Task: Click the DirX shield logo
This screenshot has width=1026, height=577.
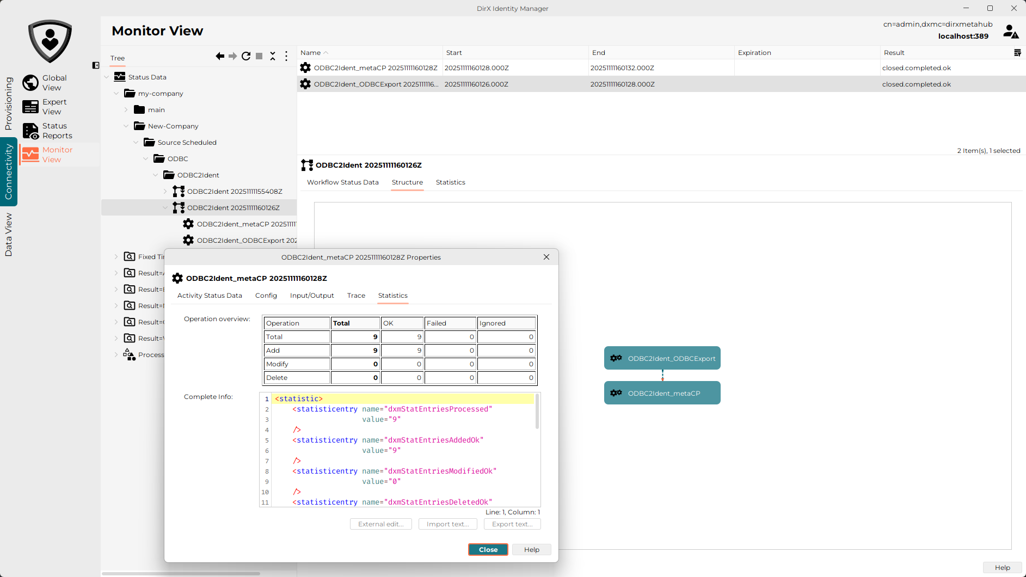Action: pos(50,41)
